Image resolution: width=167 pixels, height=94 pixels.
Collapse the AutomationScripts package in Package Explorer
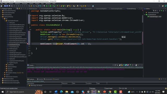click(5, 21)
